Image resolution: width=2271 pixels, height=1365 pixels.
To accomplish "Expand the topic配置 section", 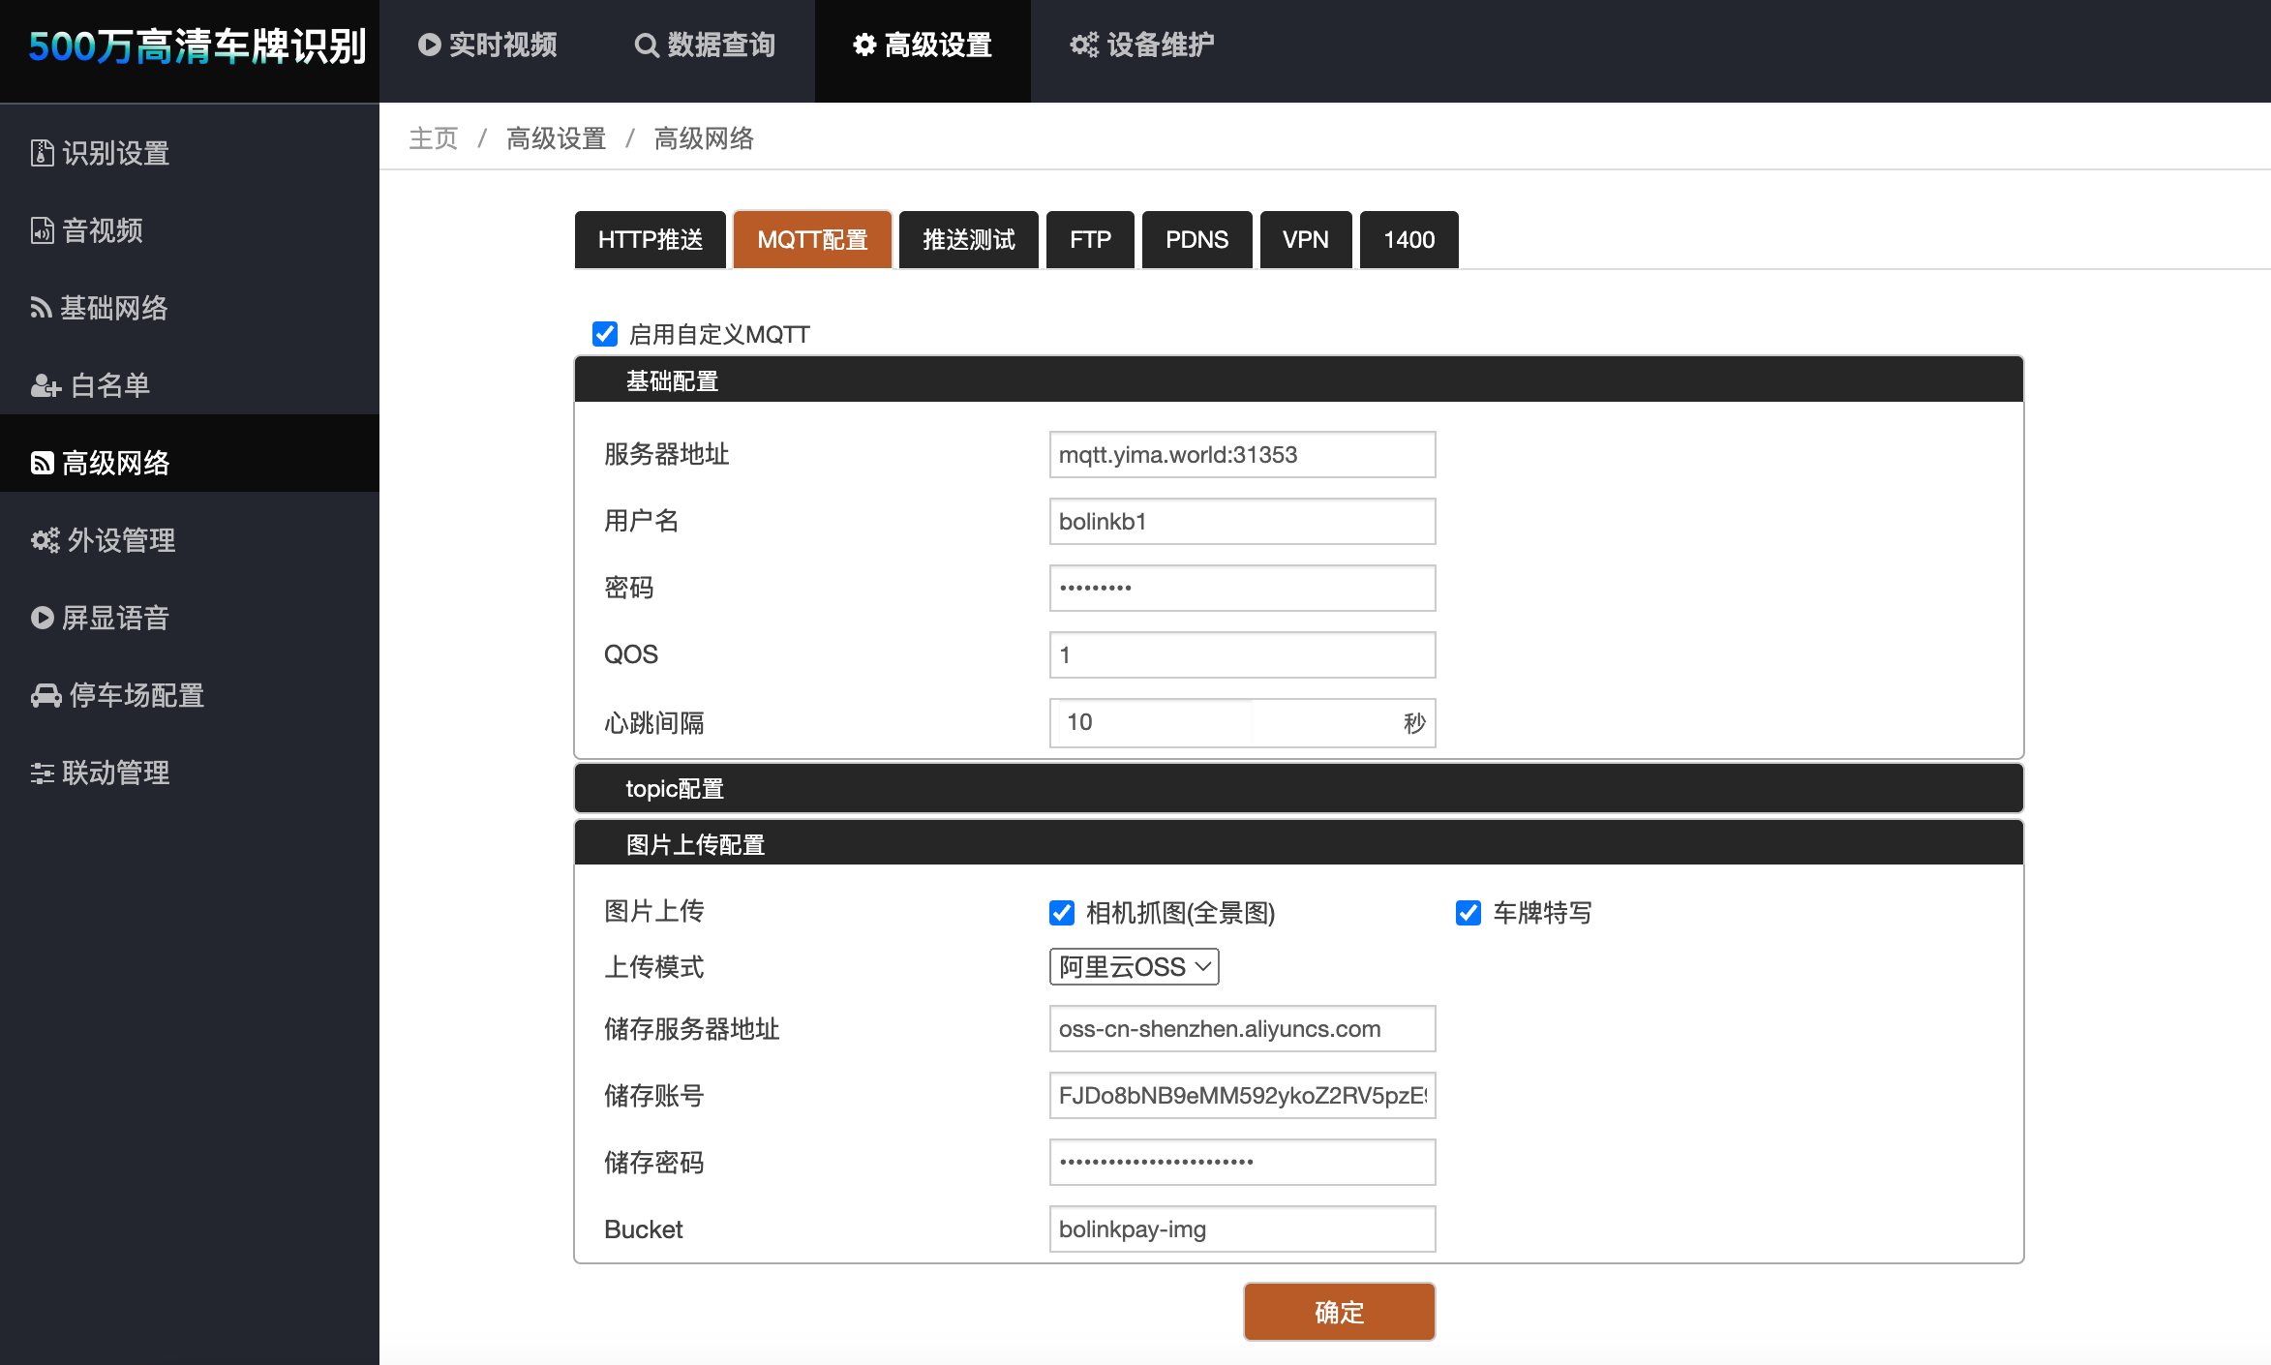I will pyautogui.click(x=1298, y=788).
